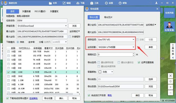176x103 pixels.
Task: Check the level 10级 checkbox
Action: (x=9, y=52)
